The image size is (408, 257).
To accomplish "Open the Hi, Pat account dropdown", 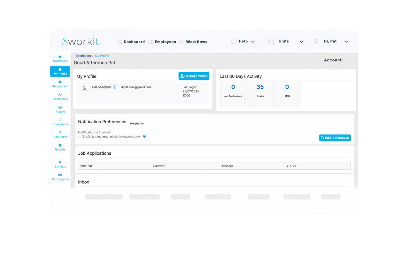I will 346,41.
